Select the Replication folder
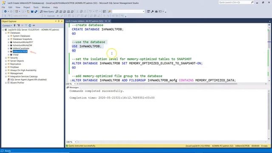Viewport: 272px width, 153px height. pyautogui.click(x=15, y=64)
